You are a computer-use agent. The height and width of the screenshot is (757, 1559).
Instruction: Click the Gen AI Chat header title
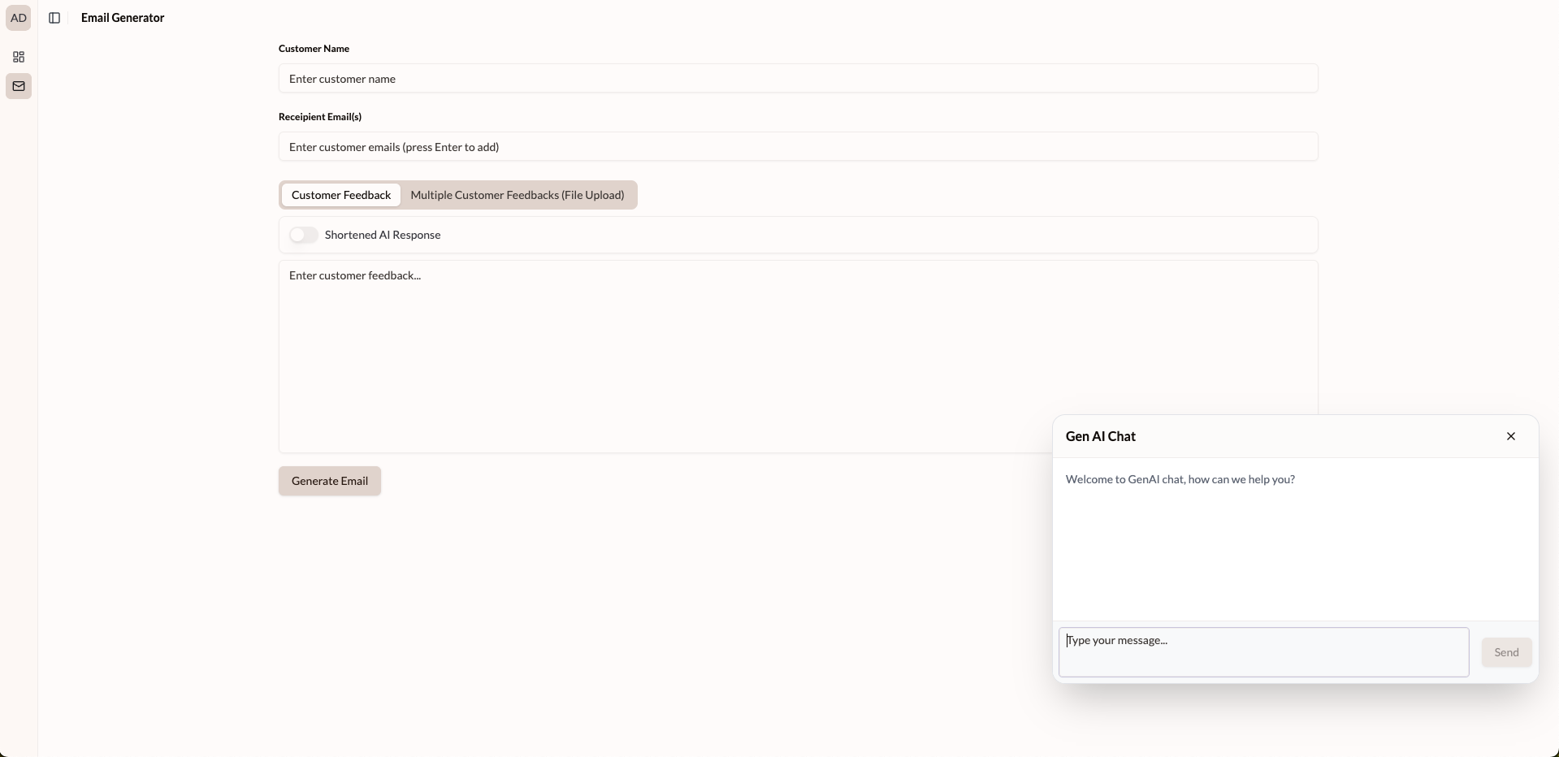pos(1101,436)
